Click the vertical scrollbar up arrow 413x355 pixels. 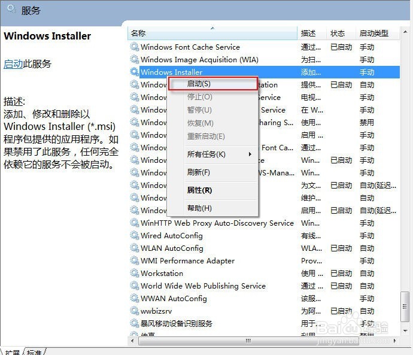pyautogui.click(x=405, y=32)
